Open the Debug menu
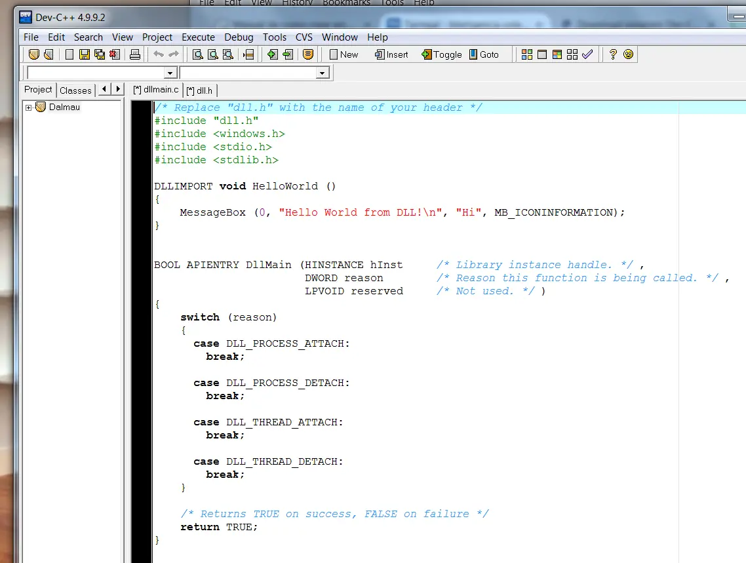The image size is (746, 563). click(239, 37)
